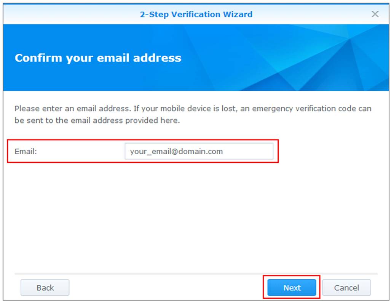The height and width of the screenshot is (301, 391).
Task: Click the emergency verification code description text
Action: [193, 114]
